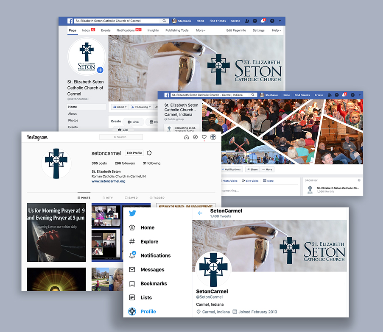
Task: Open Instagram activity heart icon
Action: [x=204, y=137]
